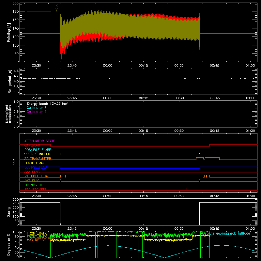Click the GAP_FLAG label
This screenshot has height=261, width=261.
pyautogui.click(x=32, y=145)
